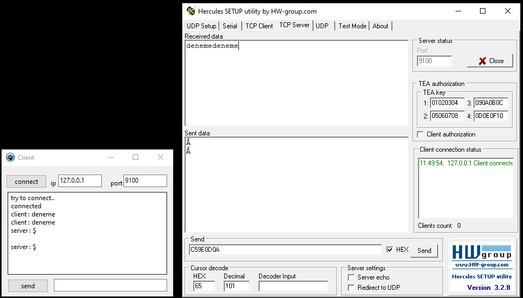Click 'try to connect..' log line in Client
523x298 pixels.
(x=33, y=198)
